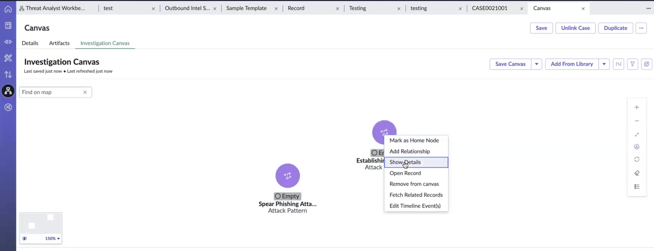Image resolution: width=654 pixels, height=251 pixels.
Task: Refresh the canvas with circular arrows icon
Action: pyautogui.click(x=637, y=160)
